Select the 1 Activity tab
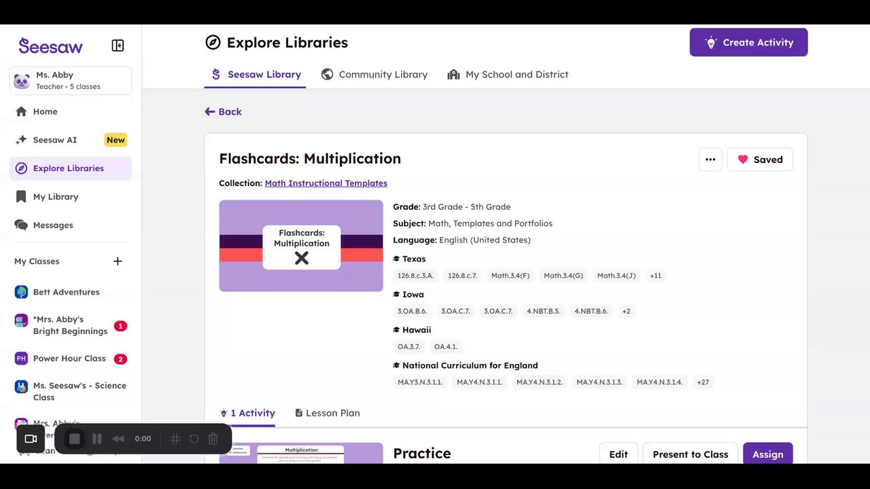 coord(247,413)
